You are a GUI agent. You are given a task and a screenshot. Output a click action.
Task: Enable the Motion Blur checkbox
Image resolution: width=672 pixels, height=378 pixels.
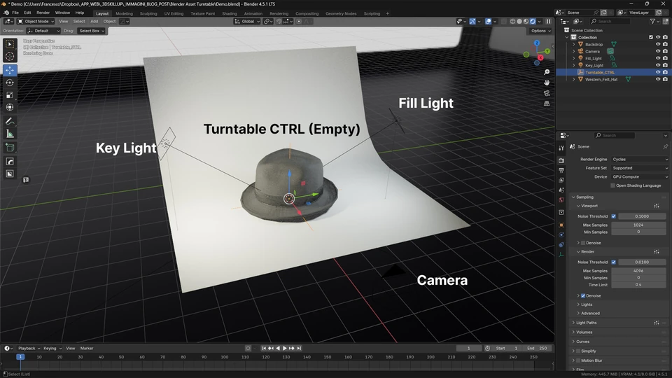point(578,360)
